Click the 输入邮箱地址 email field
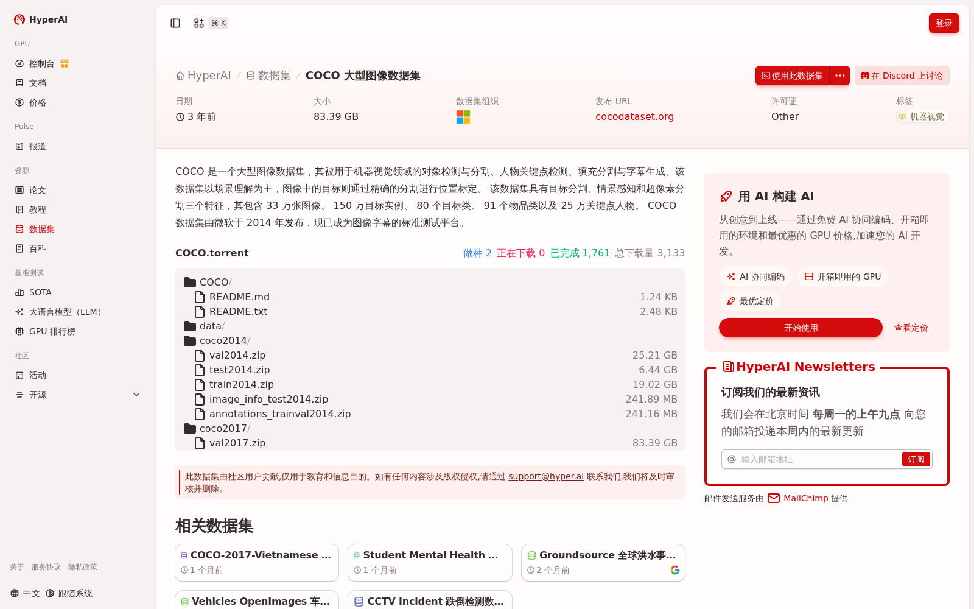Image resolution: width=974 pixels, height=609 pixels. pos(819,459)
